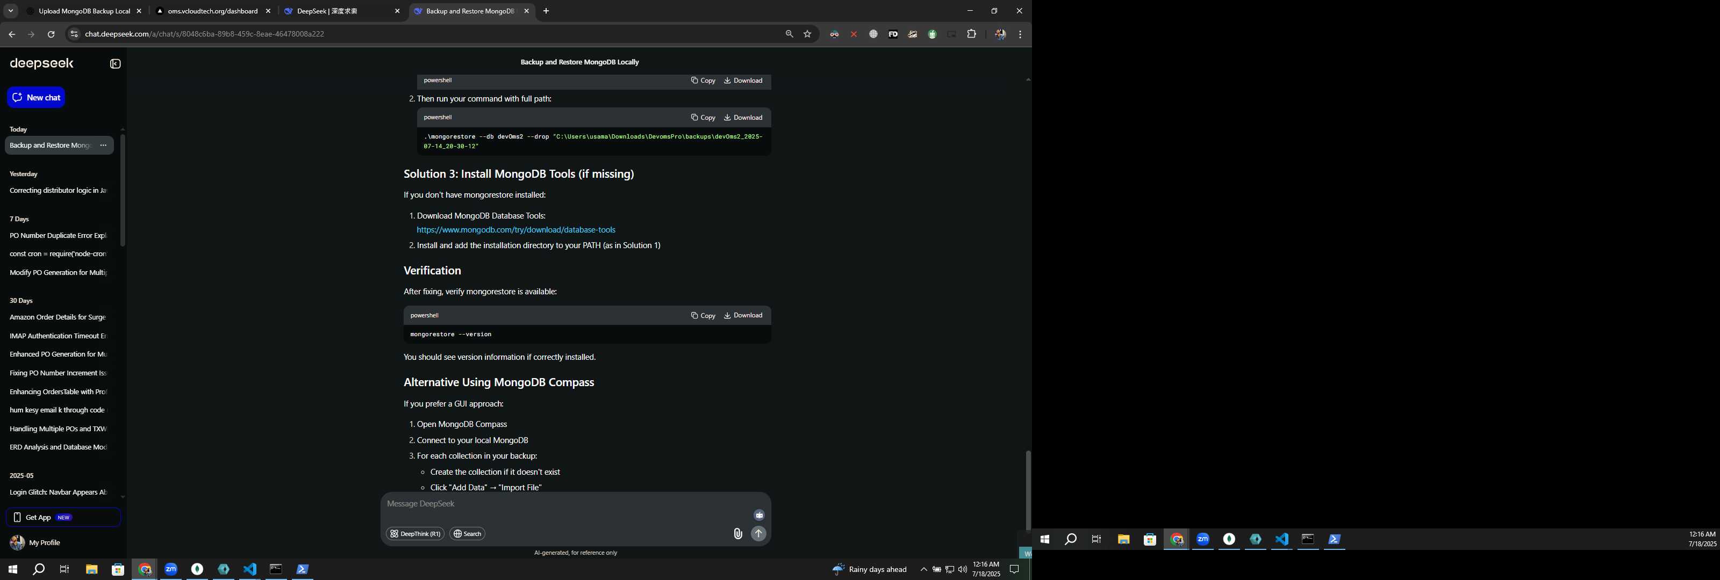Open File Explorer on right monitor taskbar
Screen dimensions: 1720x580
point(1124,539)
